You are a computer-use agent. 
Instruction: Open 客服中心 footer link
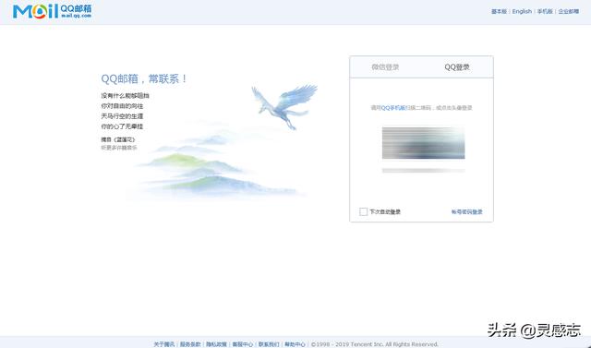[242, 344]
